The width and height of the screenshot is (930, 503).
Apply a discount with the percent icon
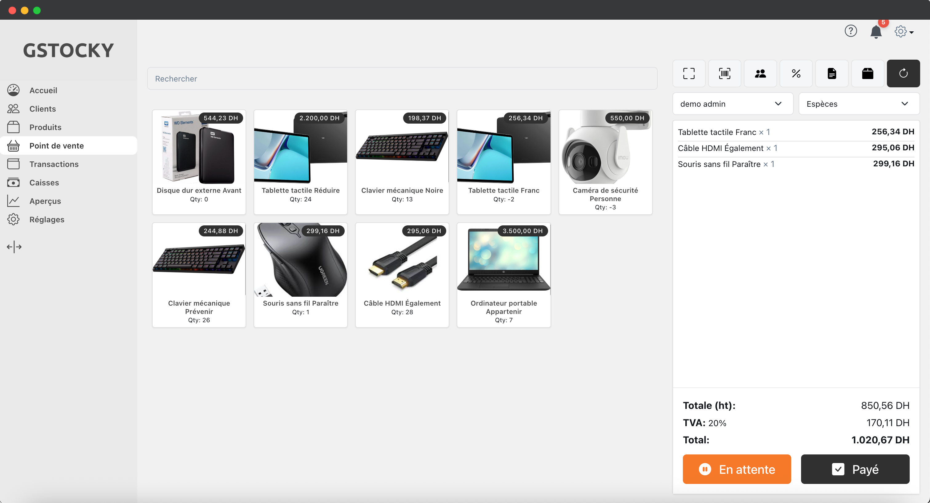tap(796, 73)
